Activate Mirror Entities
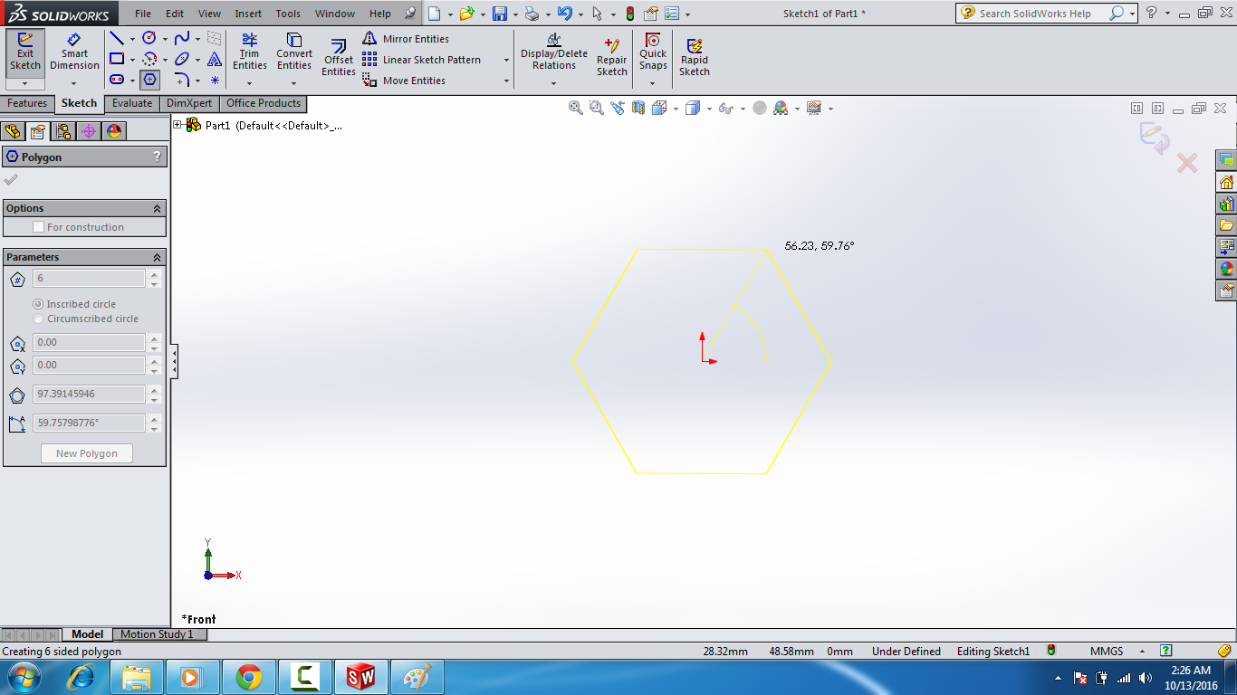 (x=406, y=39)
